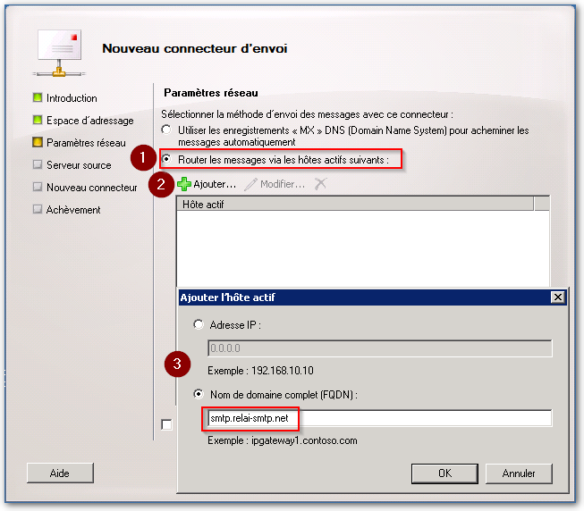Click the green Introduction step indicator
The width and height of the screenshot is (584, 511).
pyautogui.click(x=38, y=97)
